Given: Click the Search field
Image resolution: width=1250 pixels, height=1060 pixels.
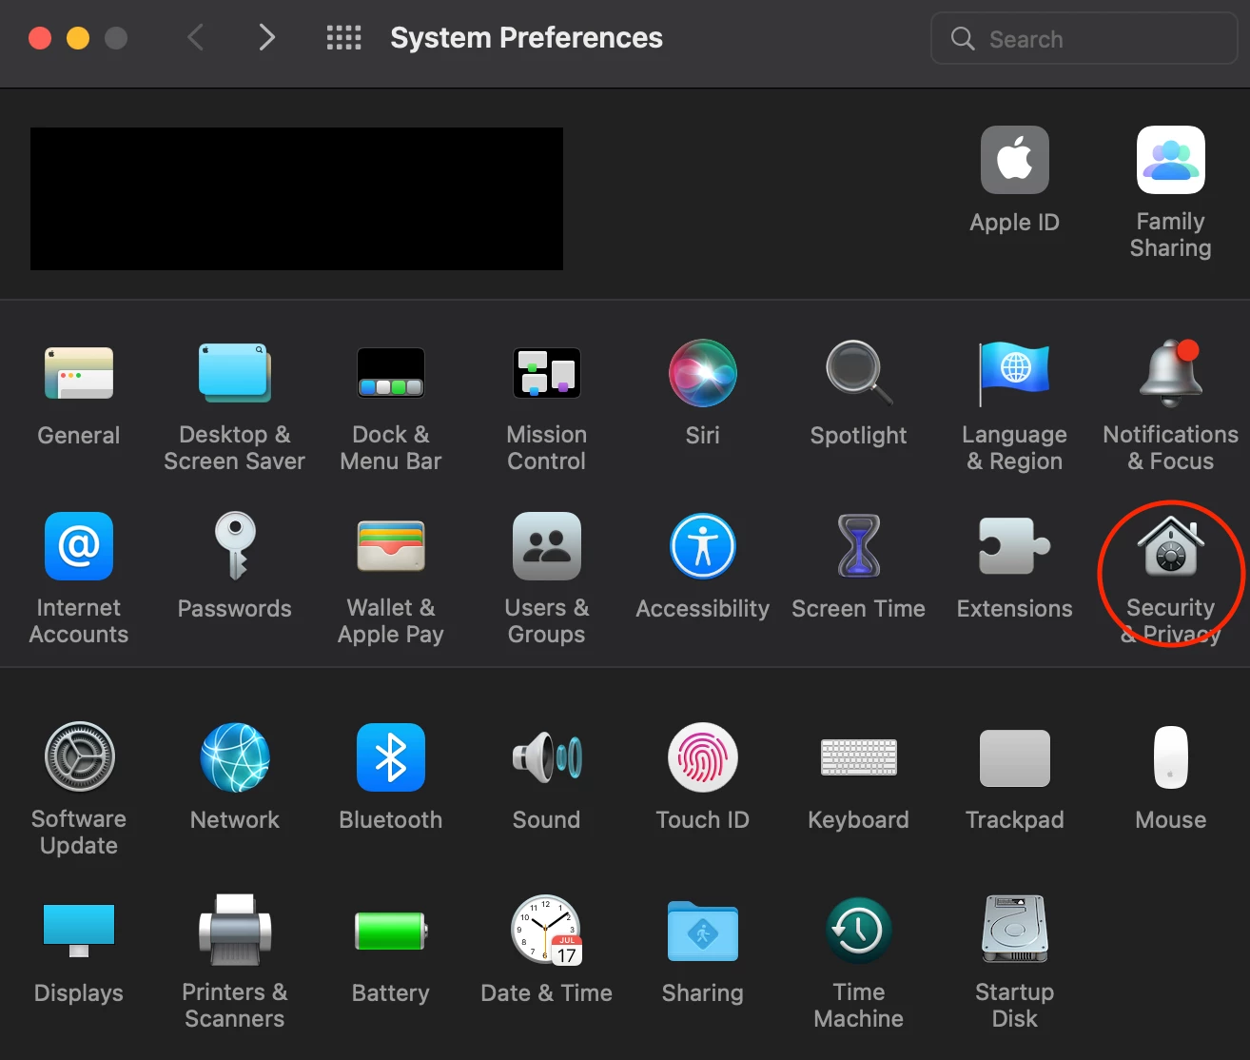Looking at the screenshot, I should pos(1084,39).
